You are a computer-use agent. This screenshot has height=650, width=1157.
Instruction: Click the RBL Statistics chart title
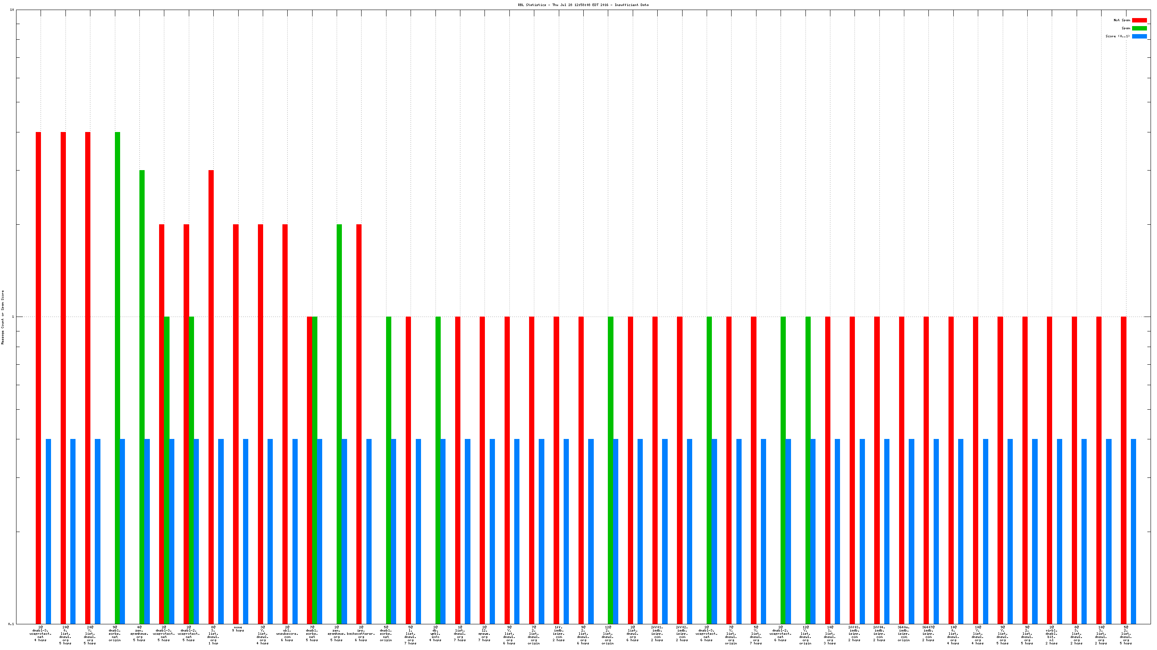tap(583, 5)
